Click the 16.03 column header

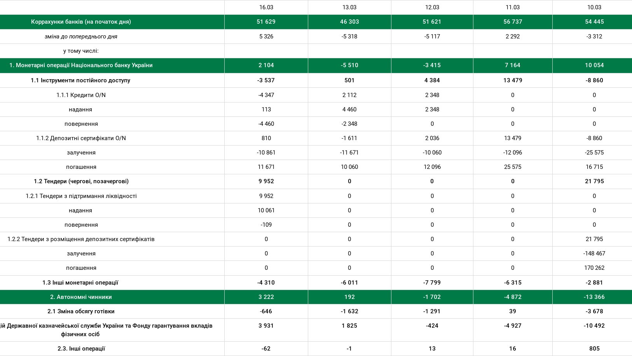point(266,7)
